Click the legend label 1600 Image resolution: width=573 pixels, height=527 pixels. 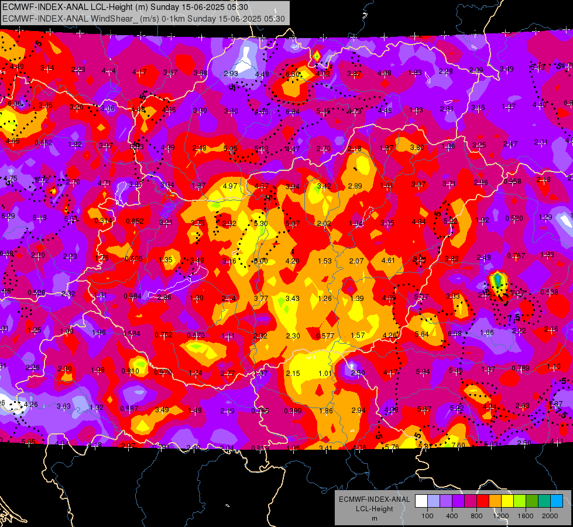click(526, 516)
